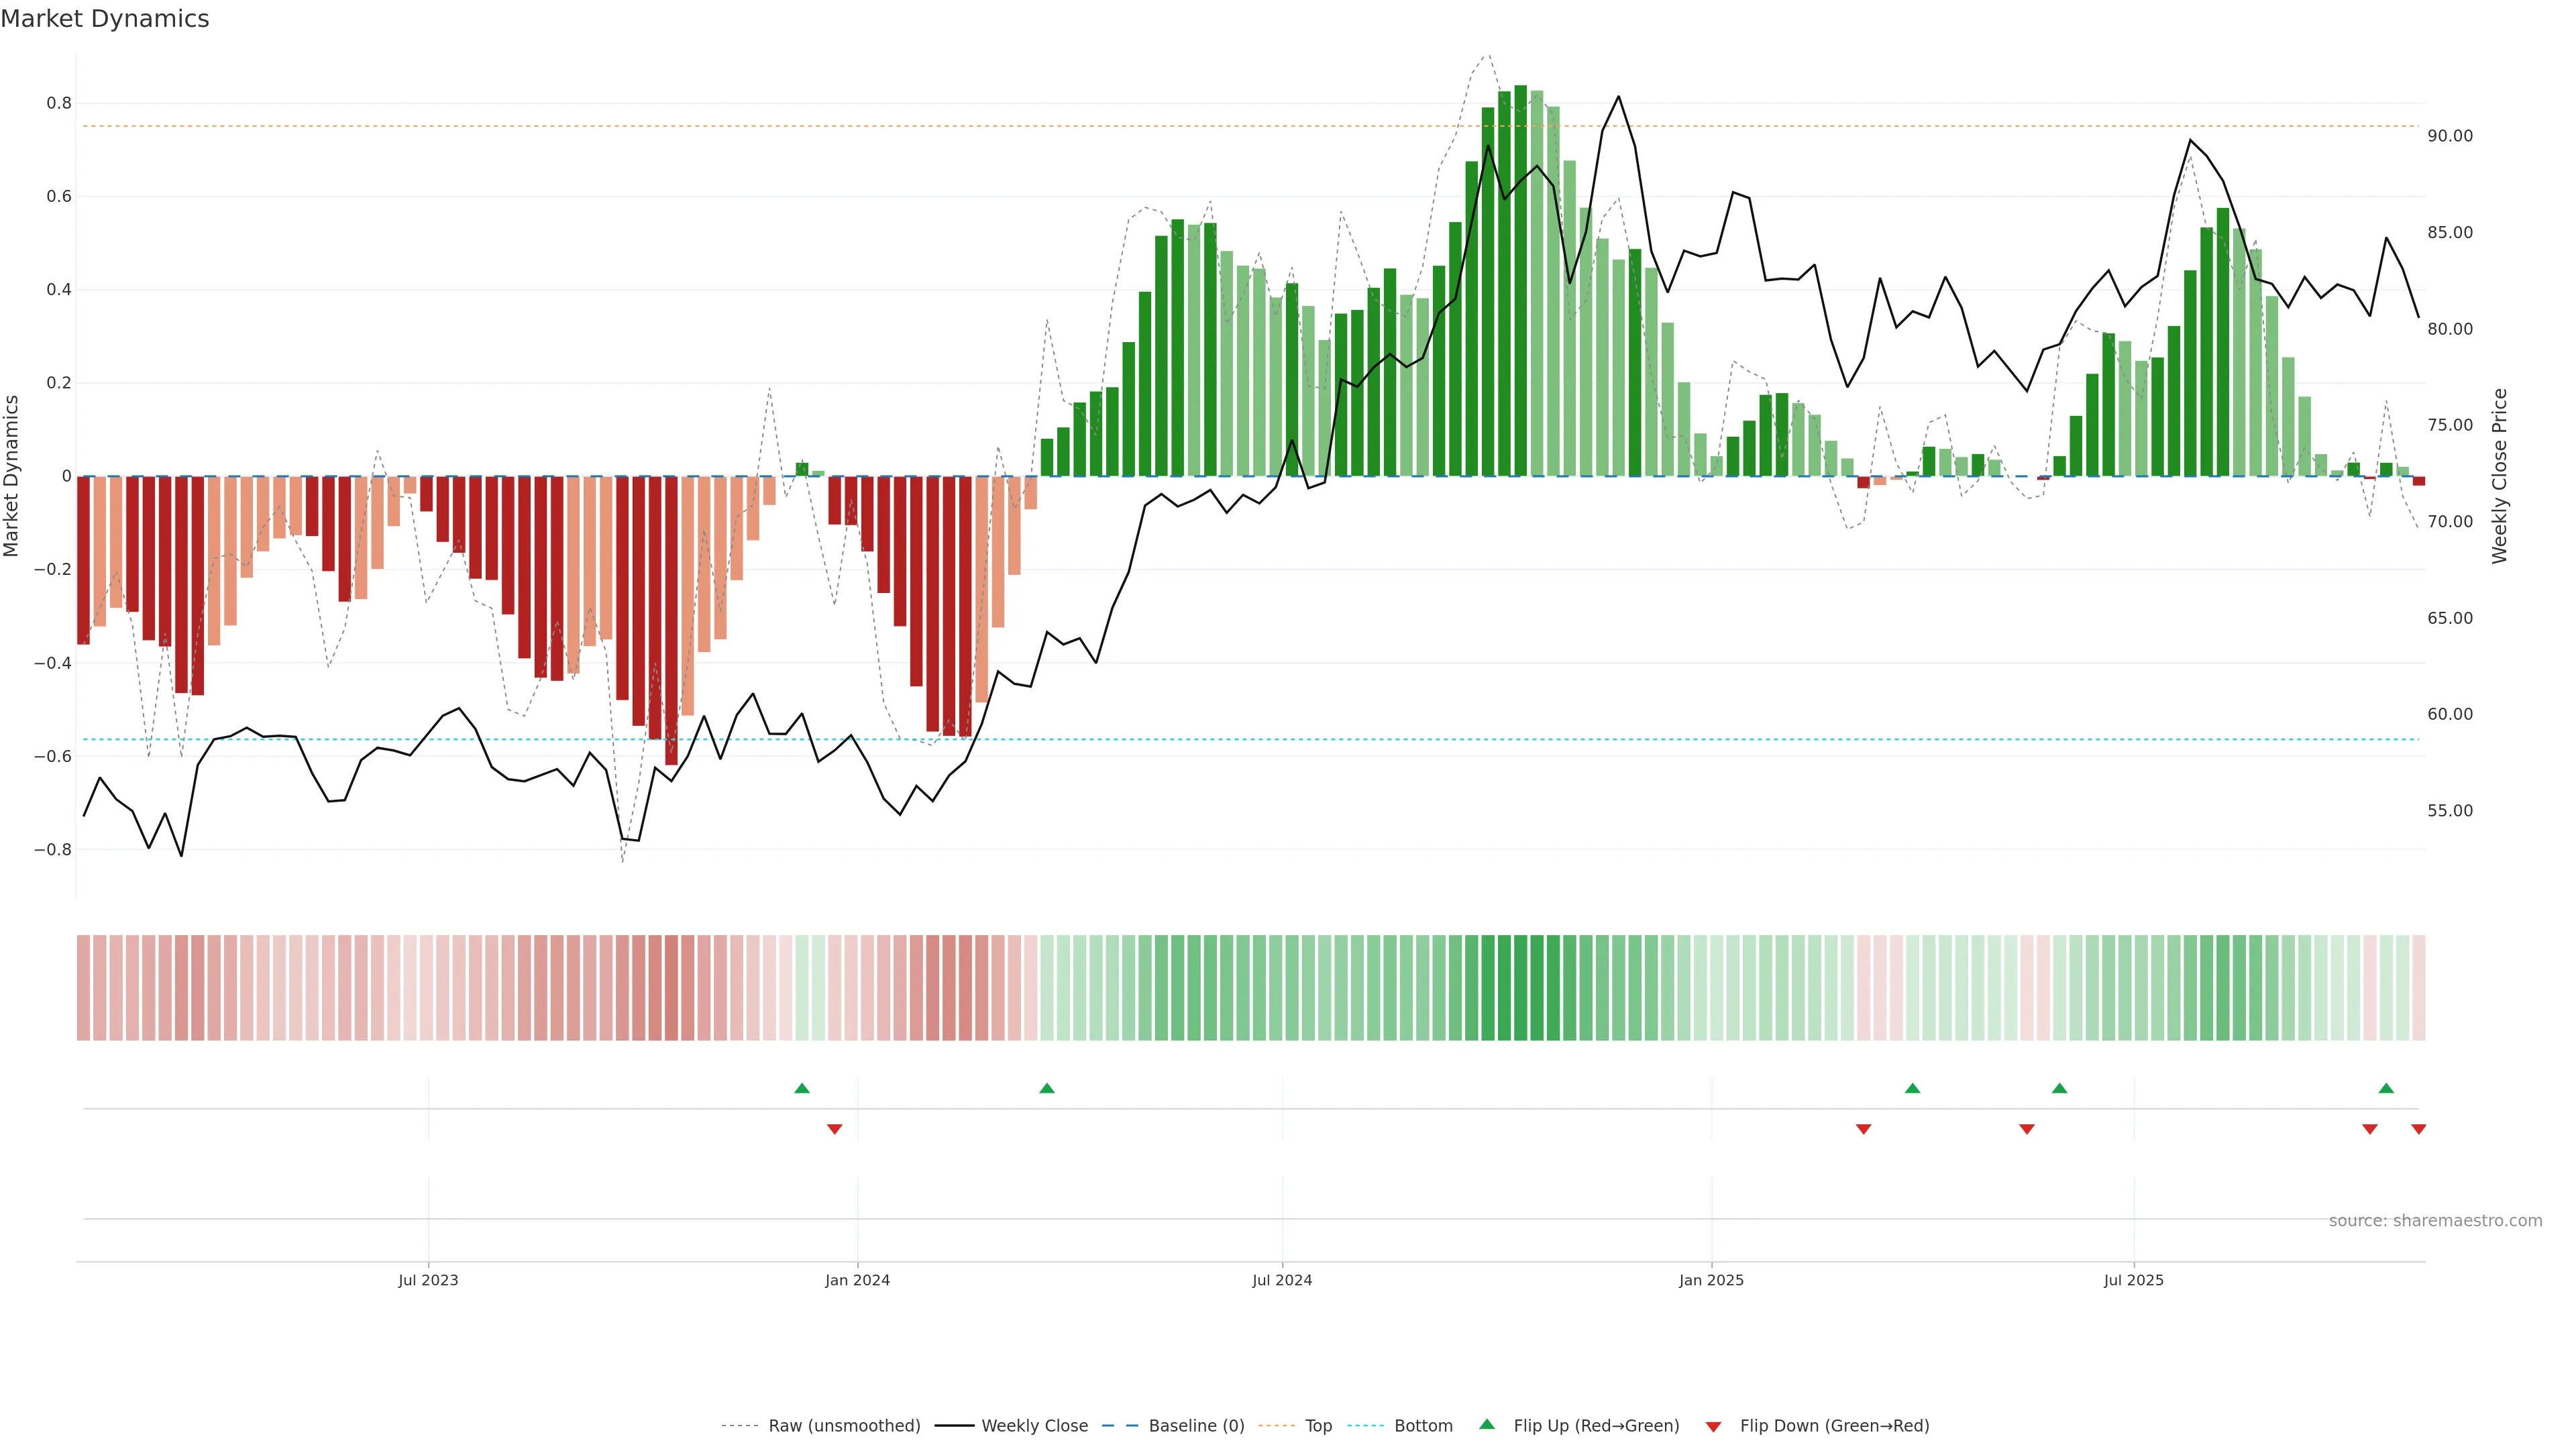Click the Weekly Close Price axis title
Screen dimensions: 2576x1449
(2500, 476)
